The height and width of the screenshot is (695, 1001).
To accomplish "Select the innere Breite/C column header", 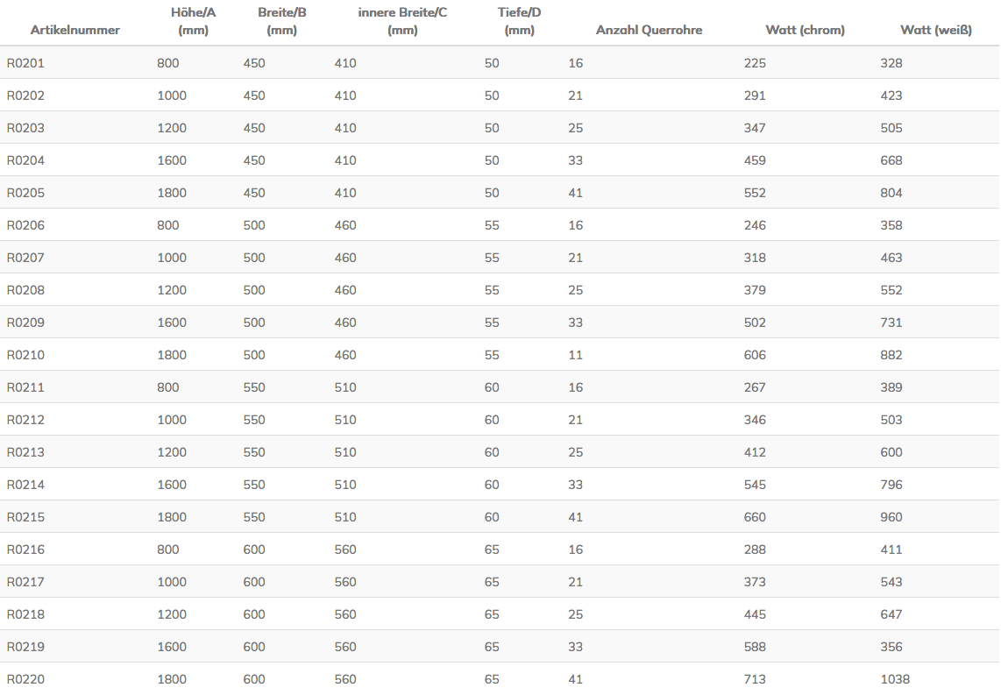I will 403,21.
